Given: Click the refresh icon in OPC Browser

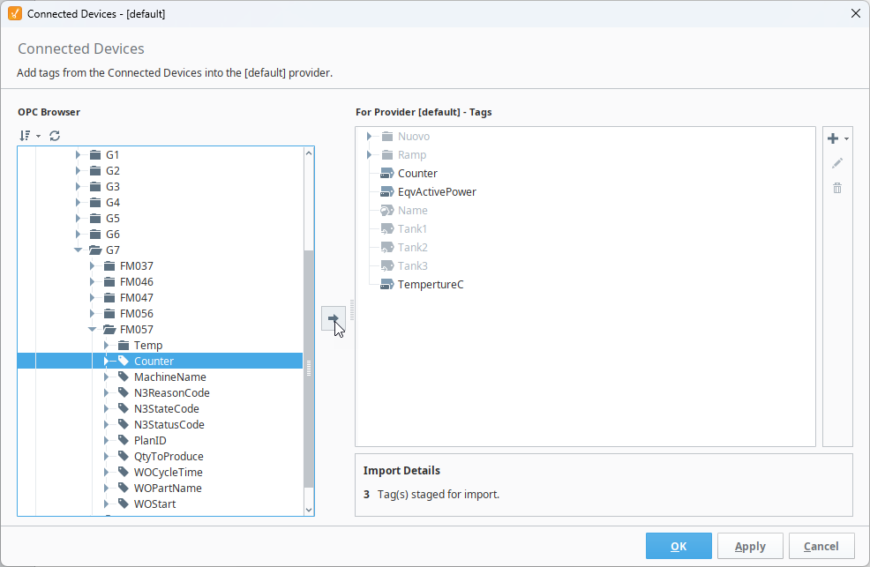Looking at the screenshot, I should 55,136.
